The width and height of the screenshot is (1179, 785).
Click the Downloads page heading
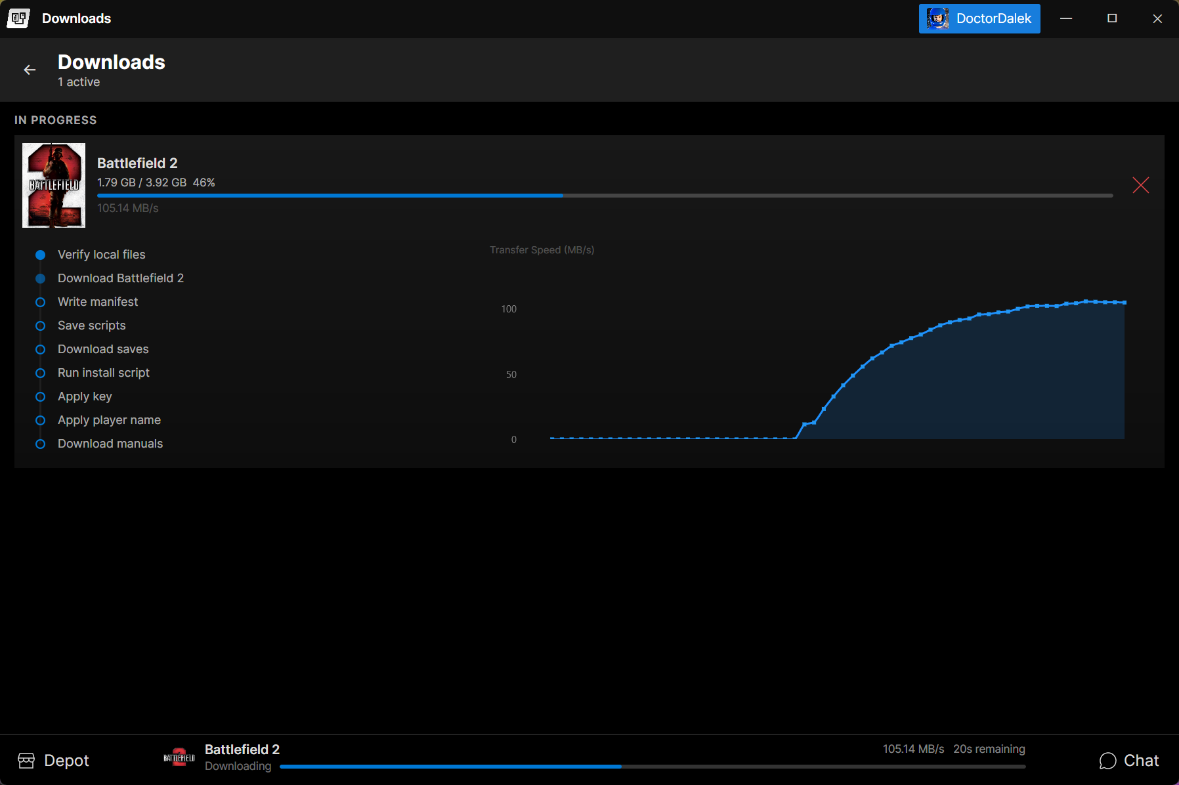[x=112, y=62]
